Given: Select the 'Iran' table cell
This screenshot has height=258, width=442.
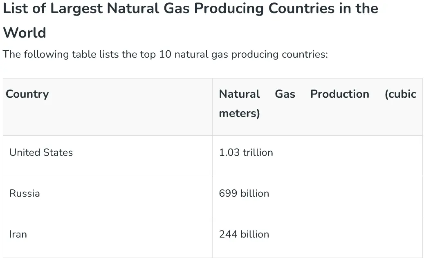Looking at the screenshot, I should (18, 234).
